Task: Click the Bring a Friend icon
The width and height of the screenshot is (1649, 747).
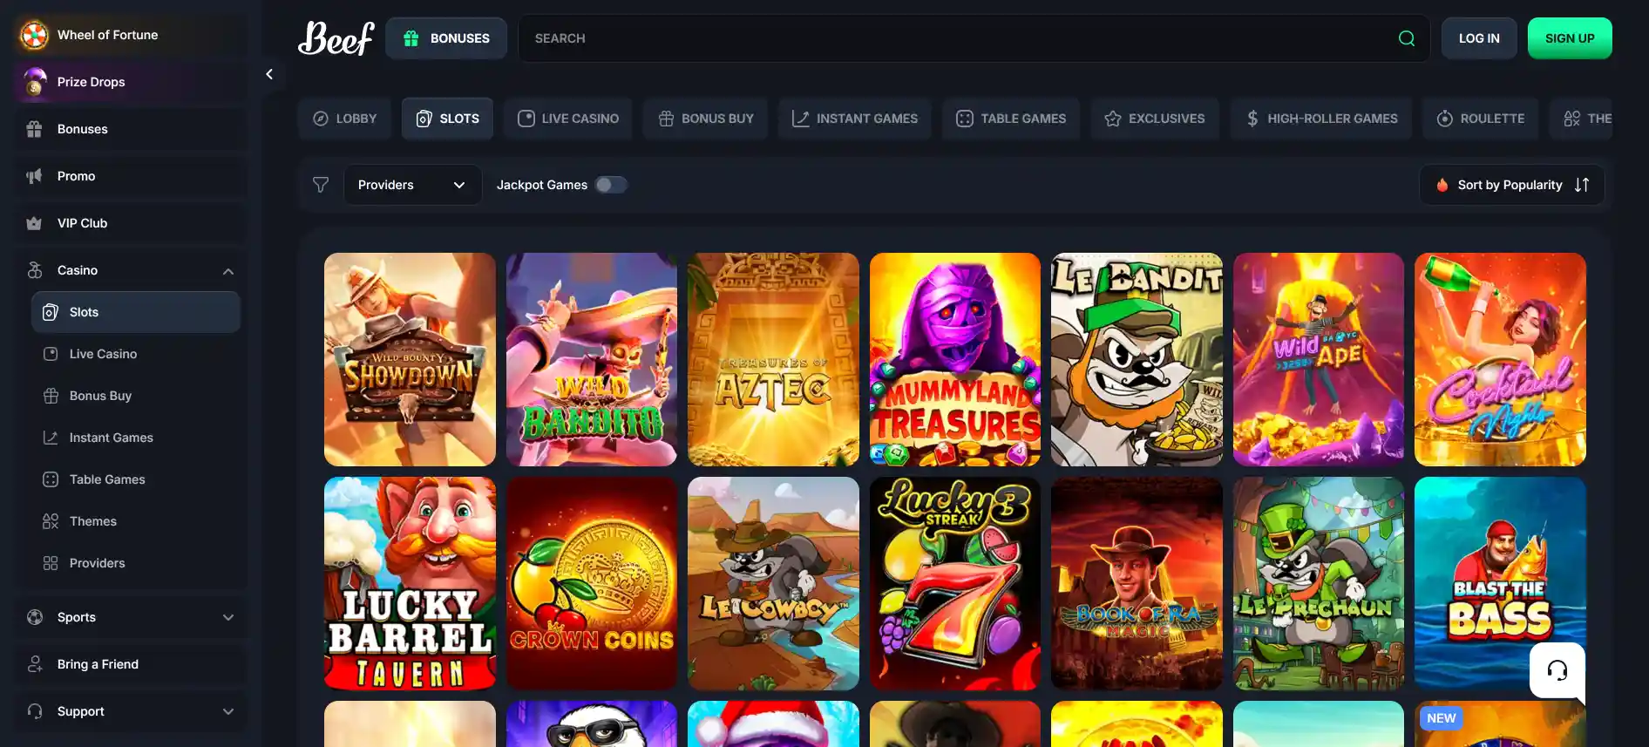Action: [x=35, y=664]
